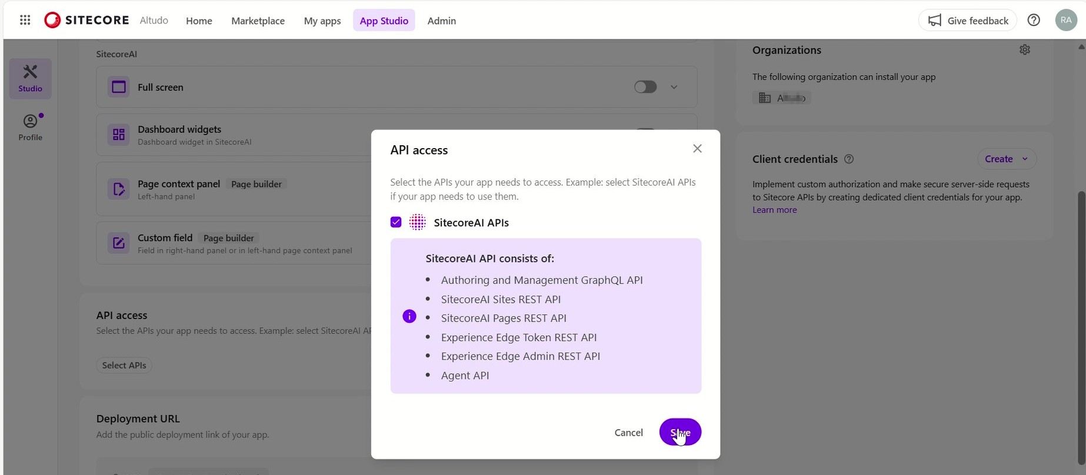Open the Marketplace tab
1086x475 pixels.
pos(258,21)
